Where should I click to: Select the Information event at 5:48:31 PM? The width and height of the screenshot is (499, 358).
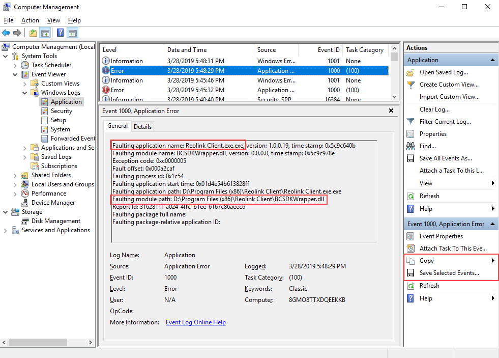(244, 61)
